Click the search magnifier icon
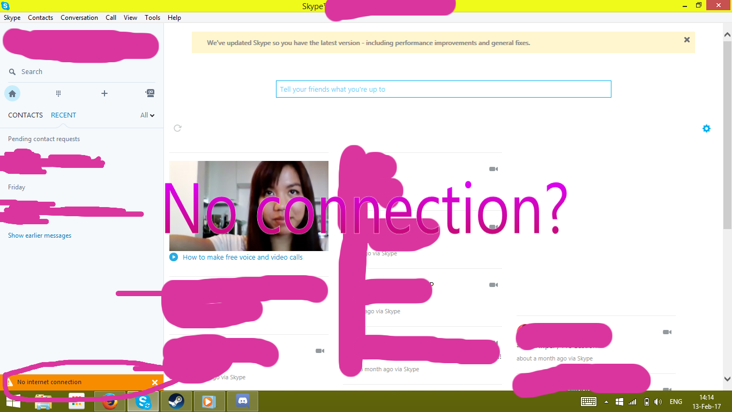 tap(12, 72)
